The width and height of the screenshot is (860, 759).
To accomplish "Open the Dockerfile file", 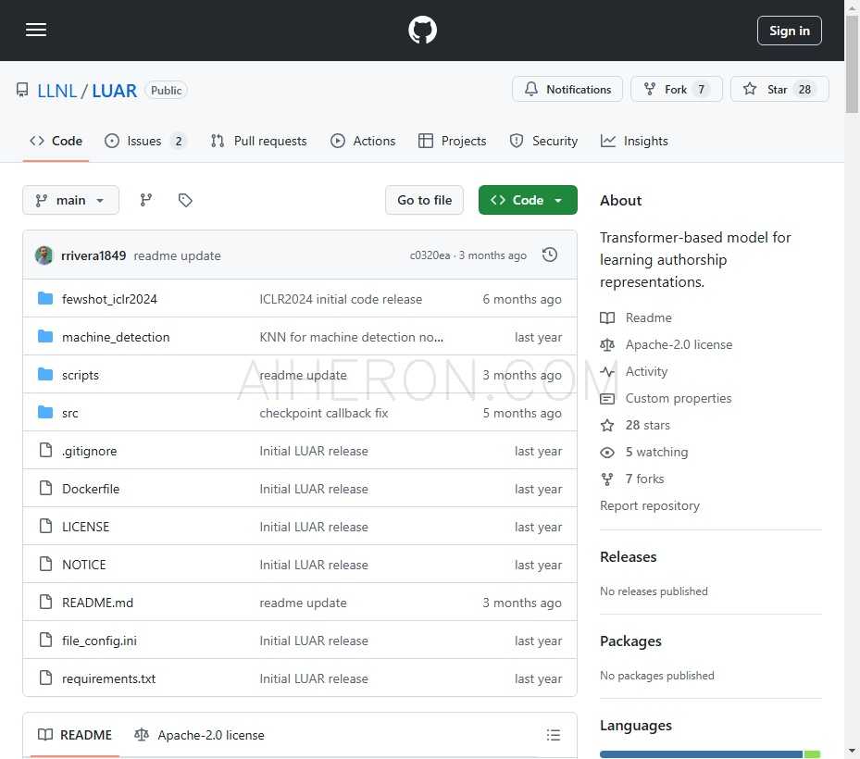I will click(91, 489).
